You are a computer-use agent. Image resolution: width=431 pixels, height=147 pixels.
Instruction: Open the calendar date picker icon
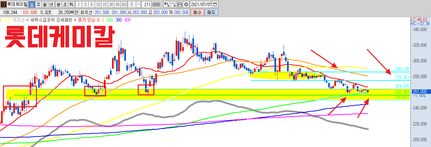tap(215, 4)
